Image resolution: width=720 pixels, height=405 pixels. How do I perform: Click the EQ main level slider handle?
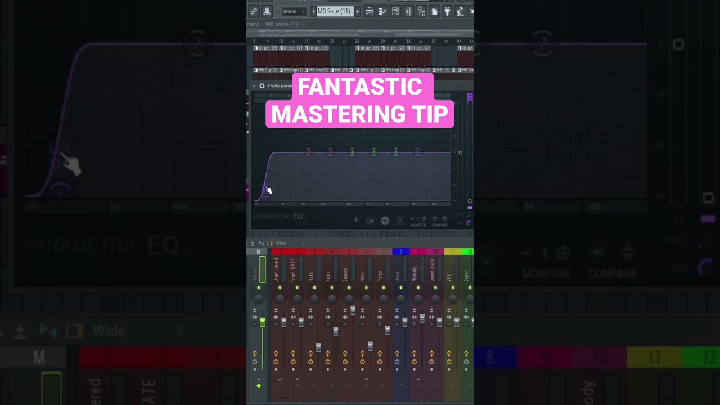click(460, 152)
